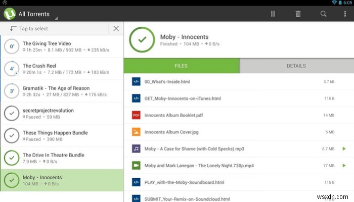
Task: Click 'Moby - Innocents' header title
Action: tap(184, 37)
